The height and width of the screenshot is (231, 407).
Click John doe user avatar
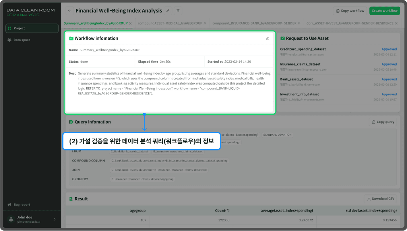11,219
